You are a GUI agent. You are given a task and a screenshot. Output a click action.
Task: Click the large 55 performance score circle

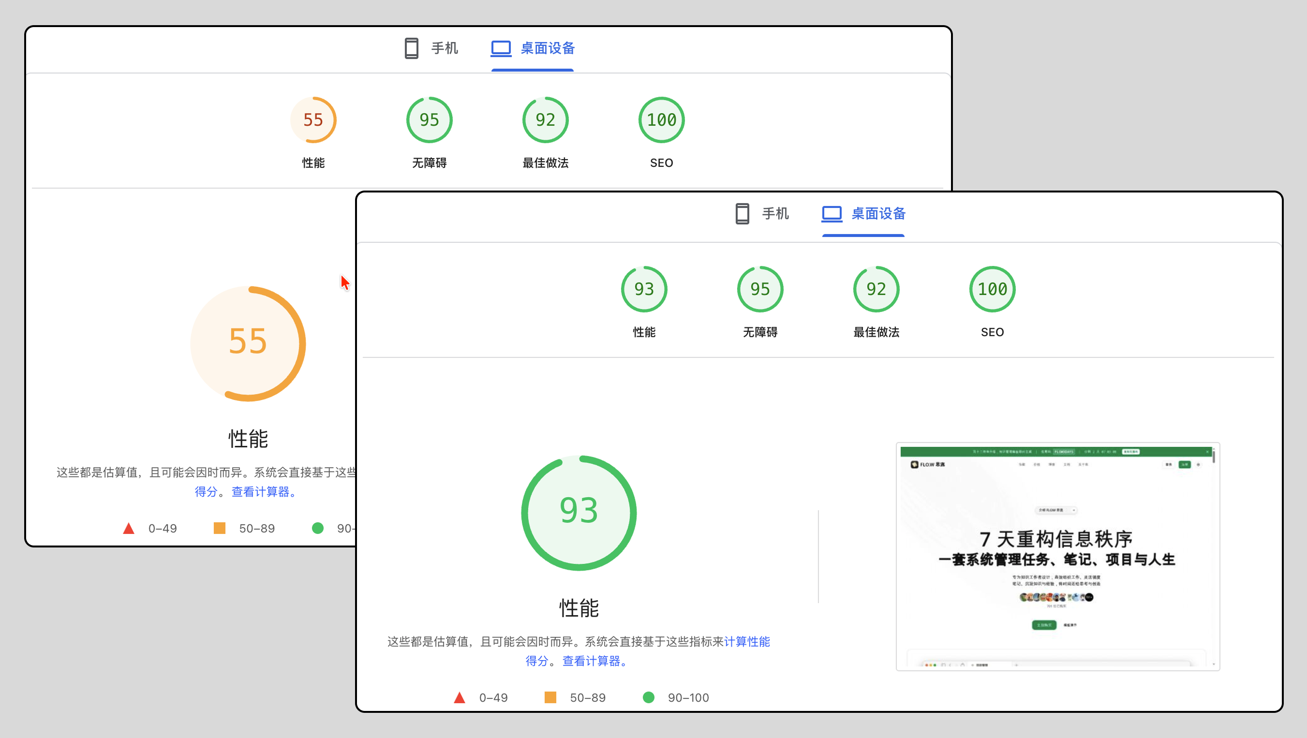[248, 343]
